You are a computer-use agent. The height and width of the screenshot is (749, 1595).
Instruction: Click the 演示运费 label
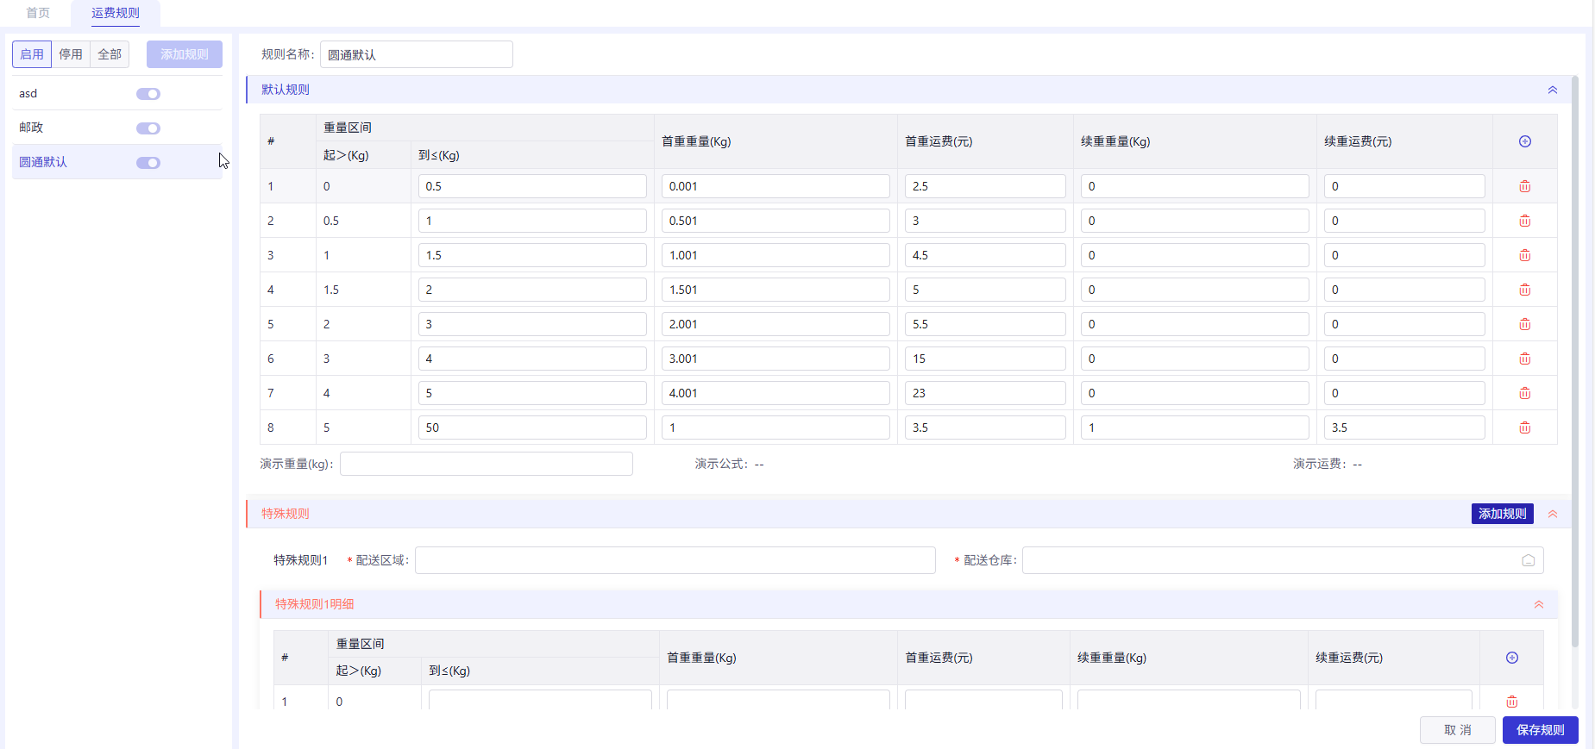(x=1321, y=464)
